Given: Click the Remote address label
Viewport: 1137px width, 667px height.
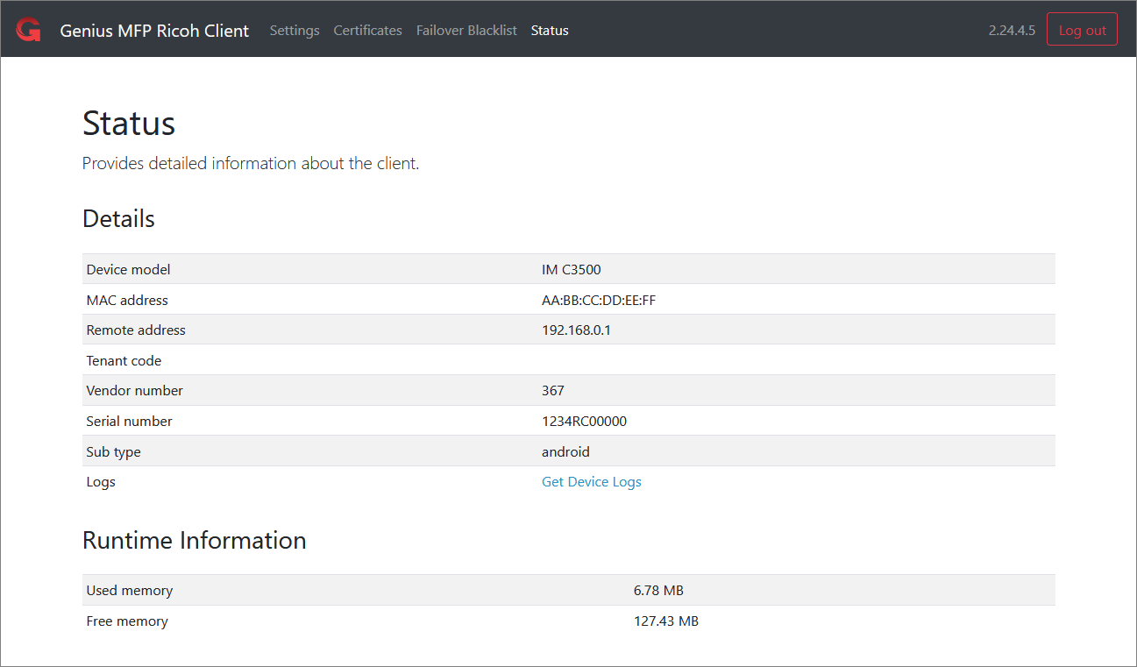Looking at the screenshot, I should (x=136, y=330).
